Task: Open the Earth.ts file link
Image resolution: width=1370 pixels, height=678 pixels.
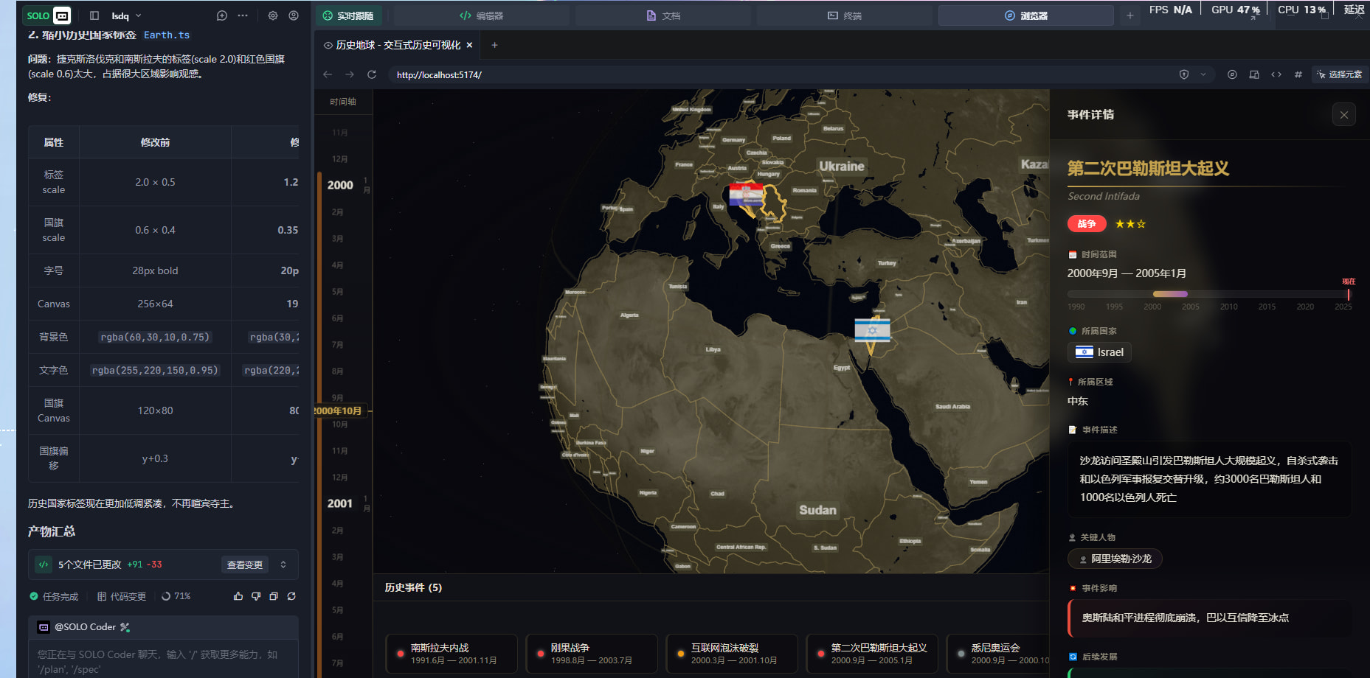Action: tap(166, 35)
